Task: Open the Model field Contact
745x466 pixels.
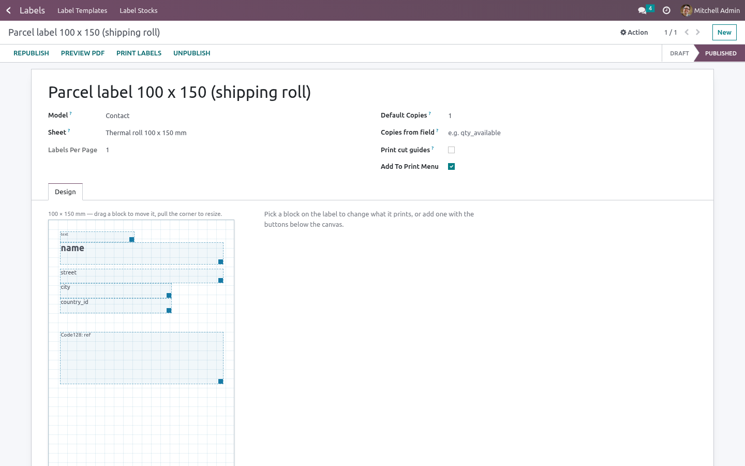Action: tap(117, 115)
